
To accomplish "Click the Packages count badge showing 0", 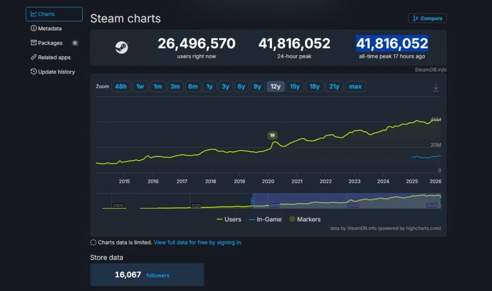I will tap(75, 43).
